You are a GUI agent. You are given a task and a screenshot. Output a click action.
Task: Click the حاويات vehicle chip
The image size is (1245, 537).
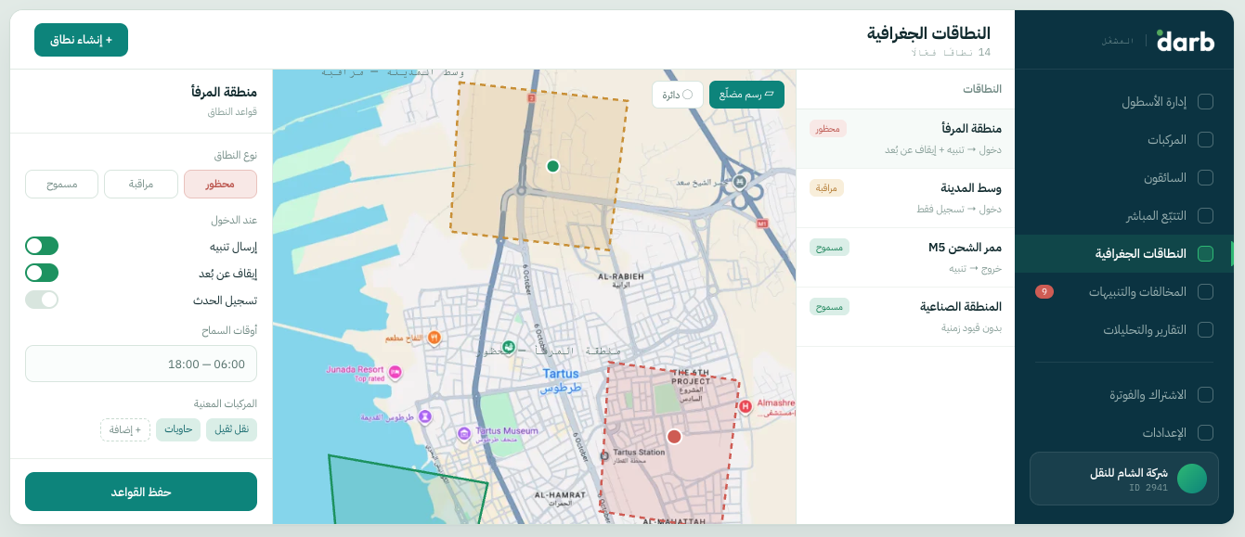[x=178, y=429]
